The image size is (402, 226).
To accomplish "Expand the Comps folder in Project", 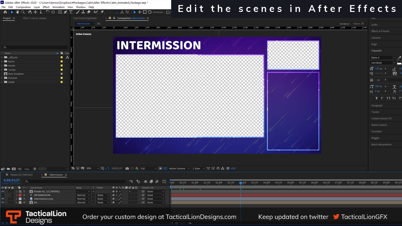I will 2,70.
